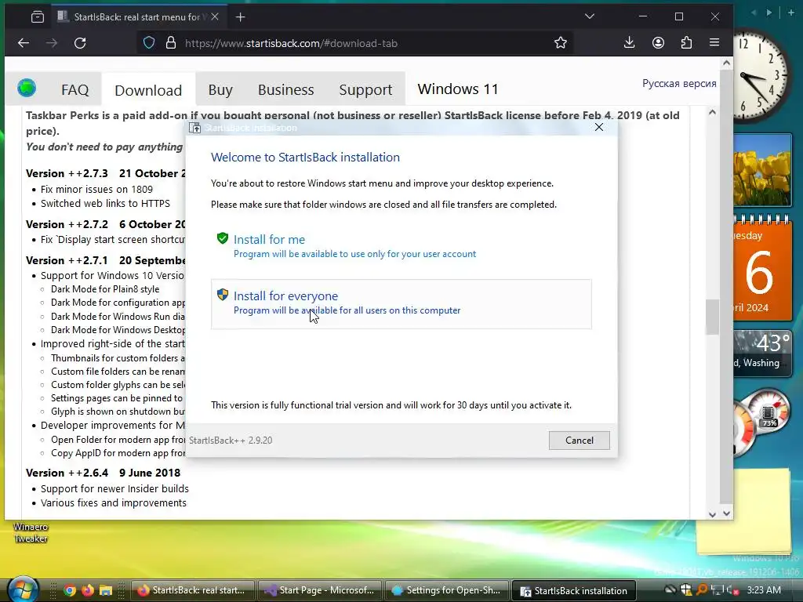Click the CPU meter gadget

[x=761, y=422]
